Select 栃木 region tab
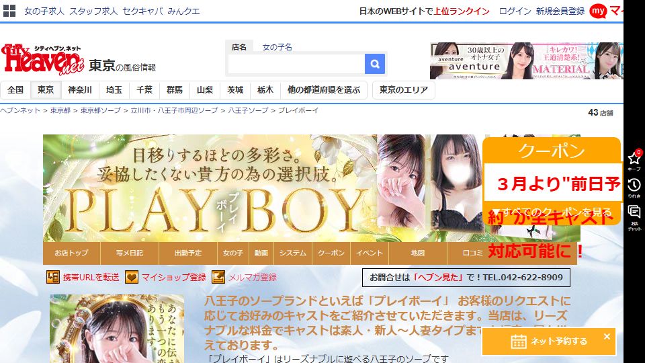This screenshot has height=363, width=645. point(265,89)
